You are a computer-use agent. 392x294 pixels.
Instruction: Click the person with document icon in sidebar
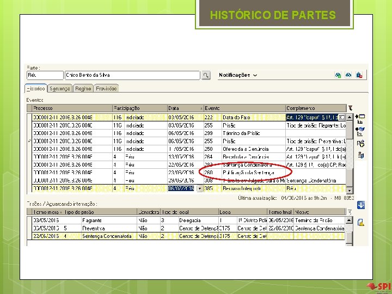pos(360,144)
